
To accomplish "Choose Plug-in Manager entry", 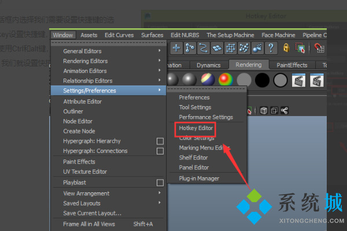I will click(200, 178).
